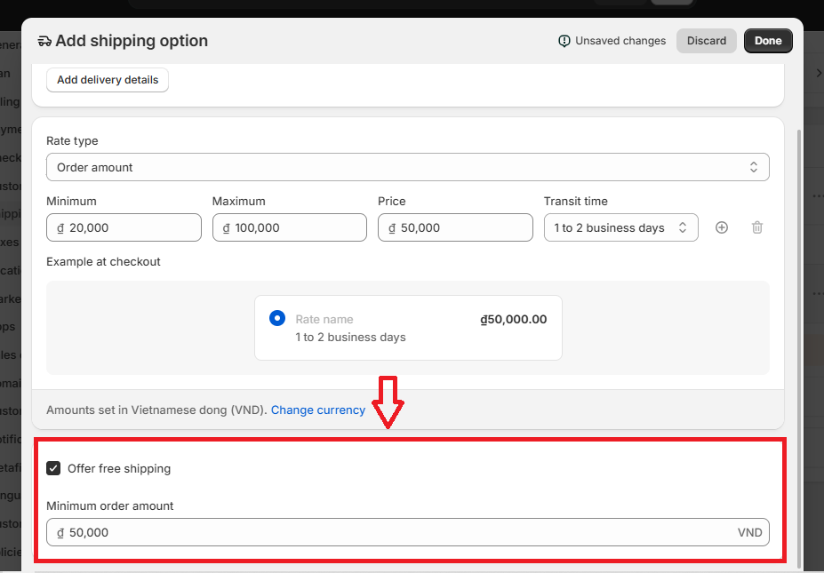Click the Unsaved changes alert icon
Screen dimensions: 824x573
point(564,41)
